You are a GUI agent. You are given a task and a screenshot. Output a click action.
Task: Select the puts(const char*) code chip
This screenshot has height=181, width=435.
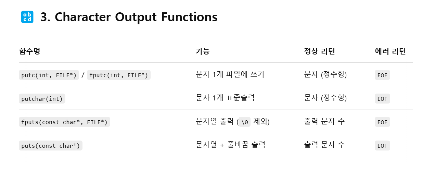coord(51,146)
